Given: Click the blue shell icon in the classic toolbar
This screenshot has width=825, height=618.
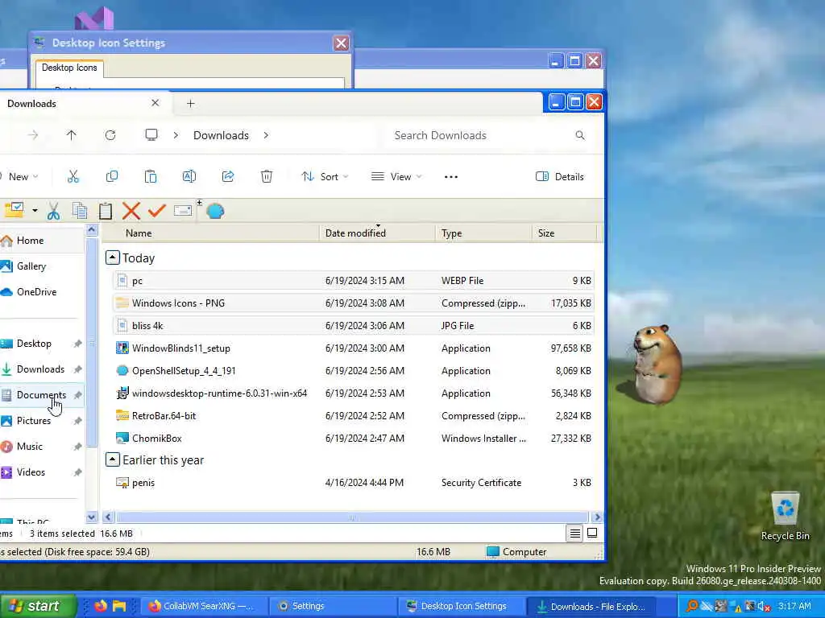Looking at the screenshot, I should pyautogui.click(x=215, y=212).
